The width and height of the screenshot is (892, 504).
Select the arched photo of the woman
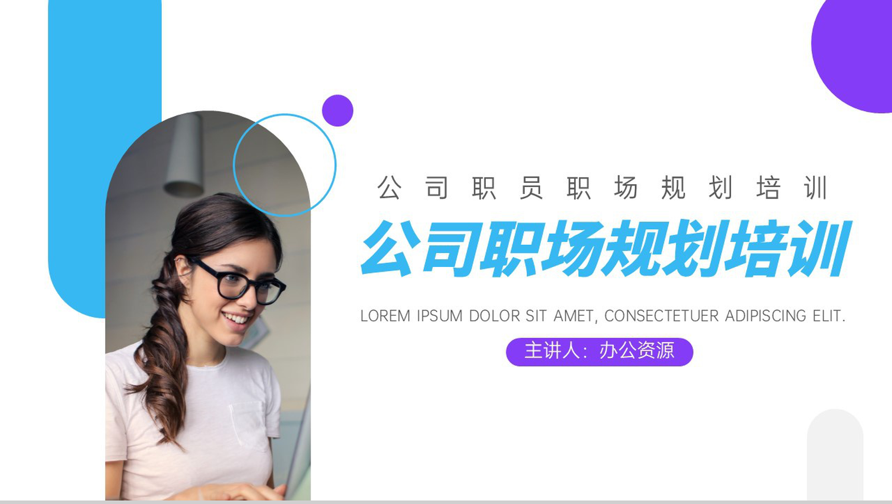click(208, 305)
